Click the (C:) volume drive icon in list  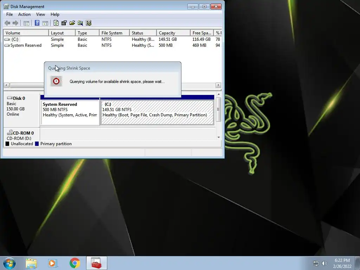(x=7, y=39)
